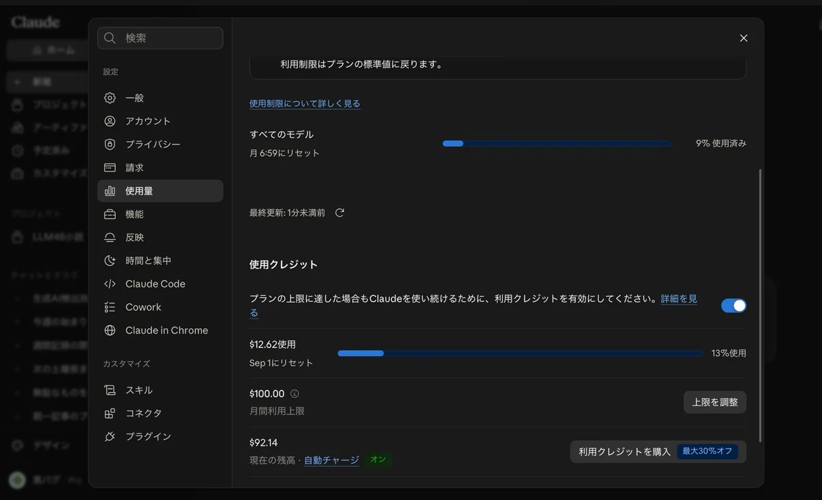The width and height of the screenshot is (822, 500).
Task: Click the code brackets icon beside Claude Code
Action: (110, 284)
